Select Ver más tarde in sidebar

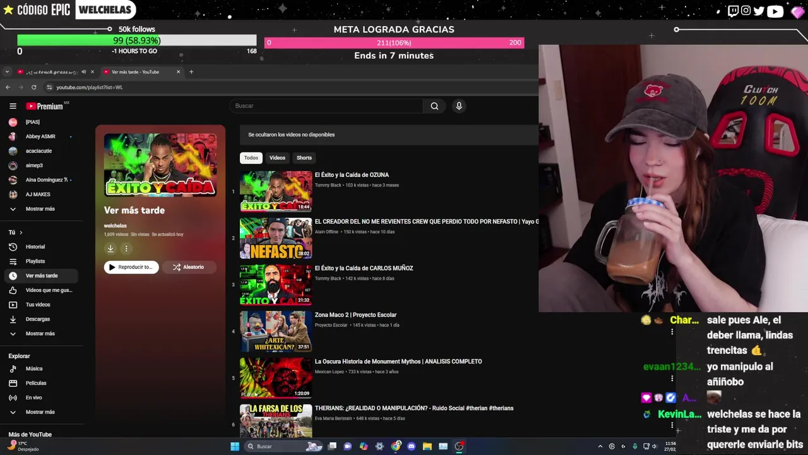click(x=41, y=276)
